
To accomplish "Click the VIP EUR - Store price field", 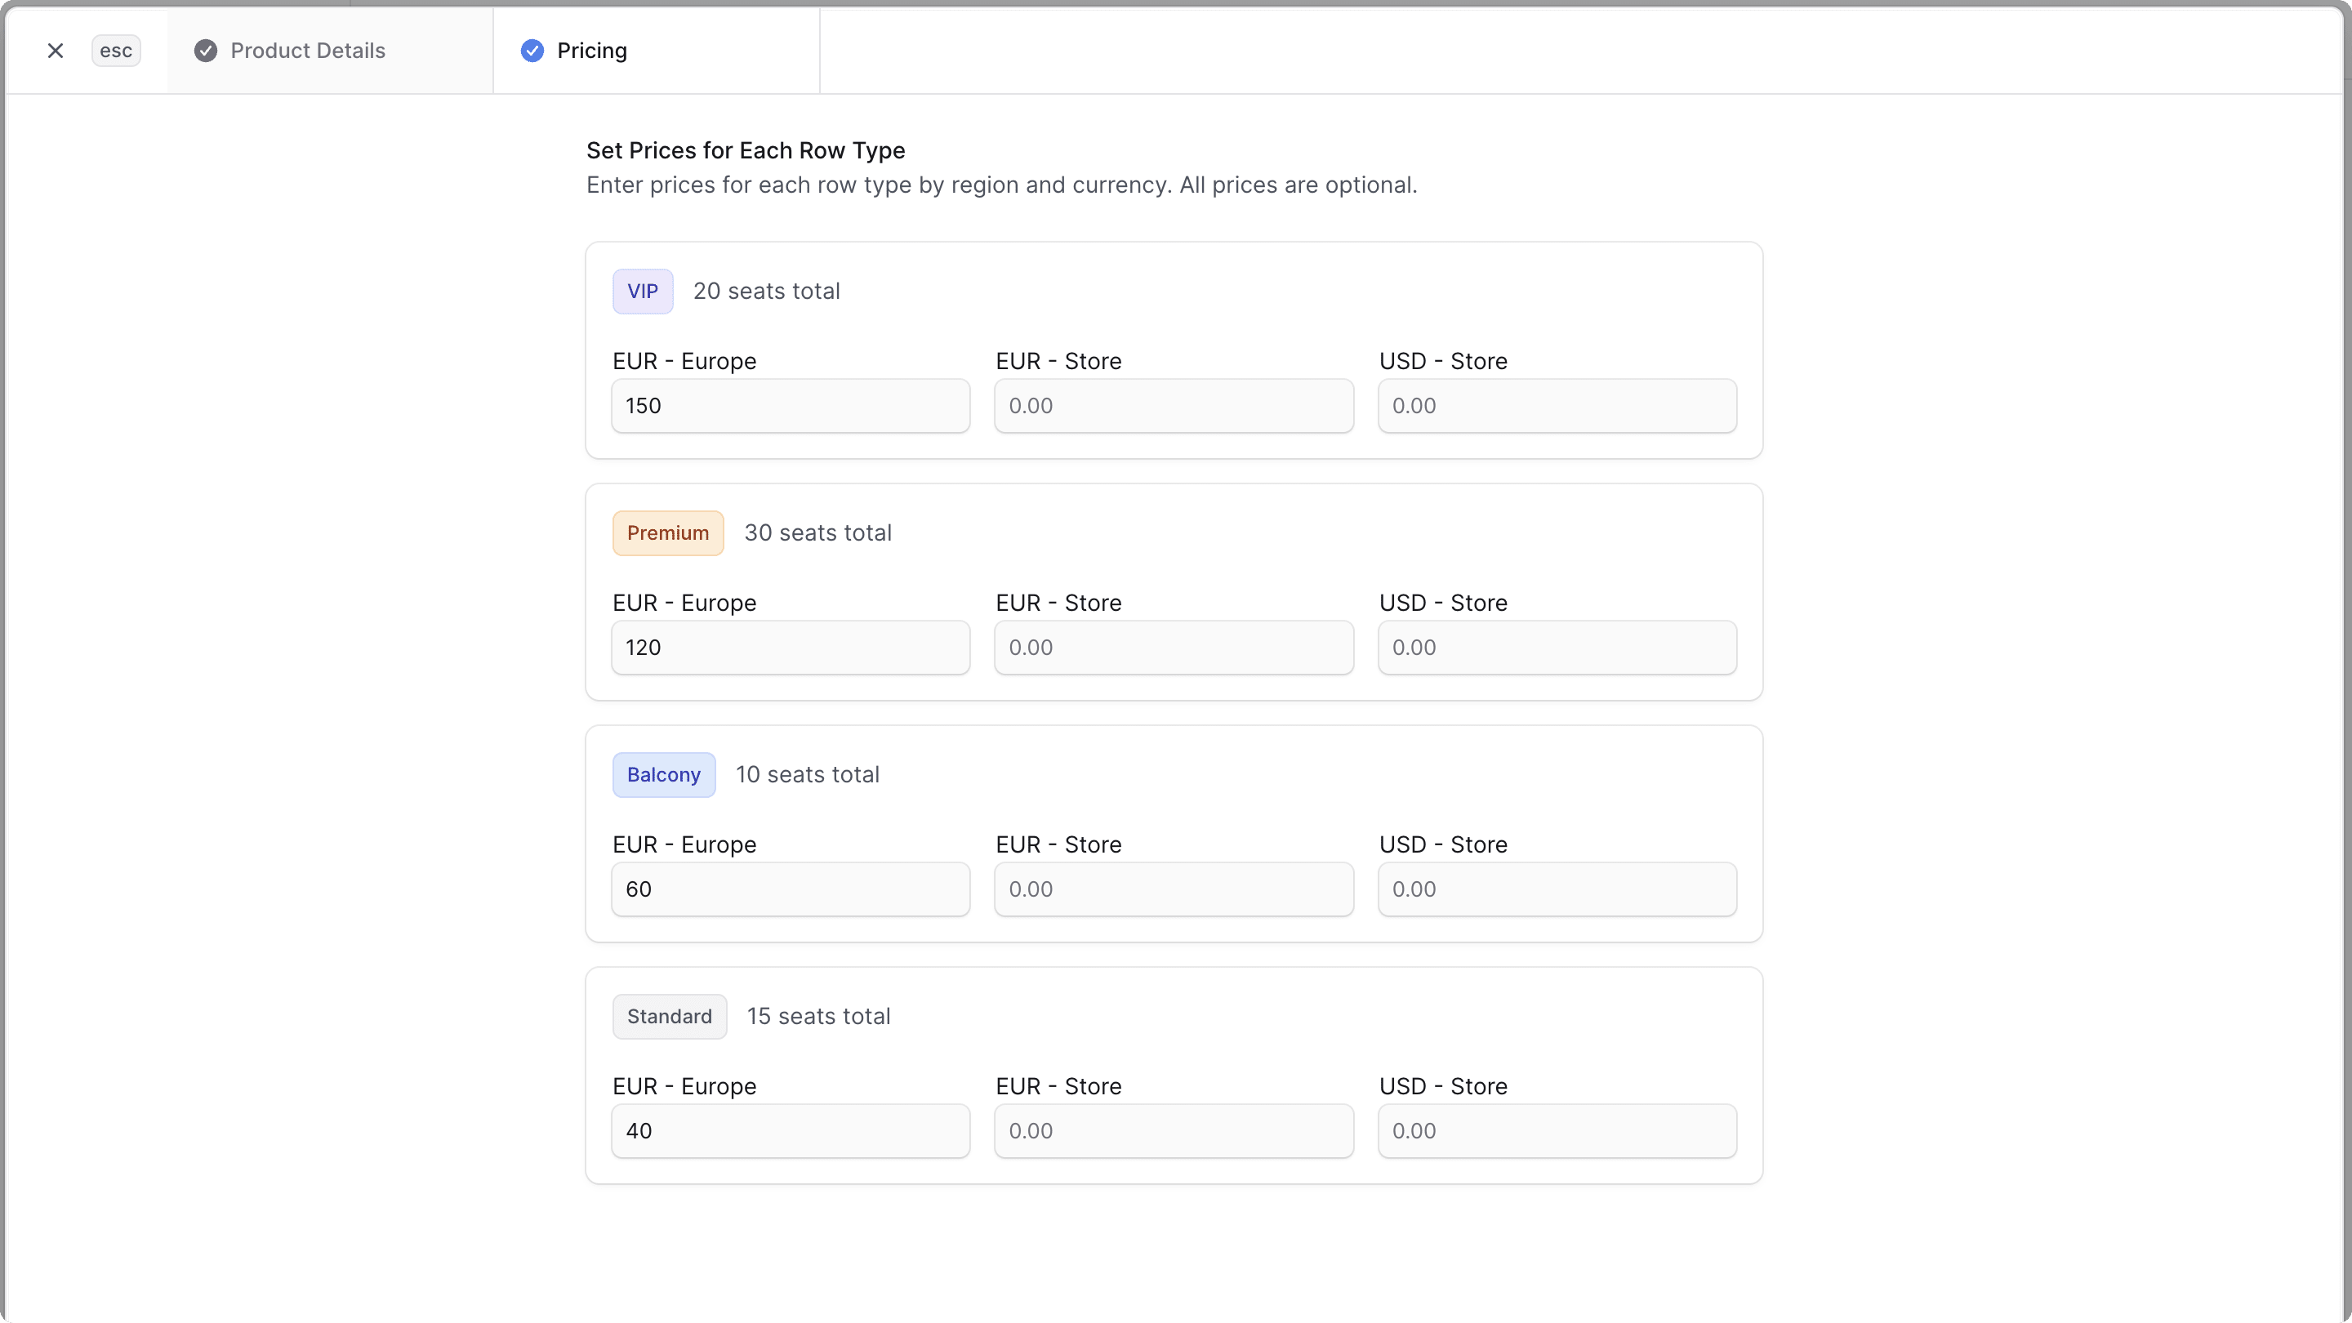I will point(1174,405).
